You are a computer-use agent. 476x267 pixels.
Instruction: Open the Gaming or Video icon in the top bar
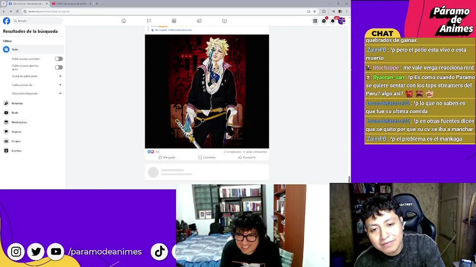tap(224, 21)
